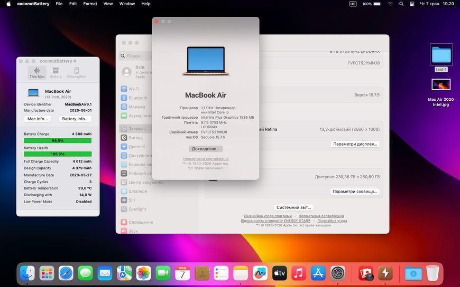
Task: Open Finder from the Dock
Action: click(27, 273)
